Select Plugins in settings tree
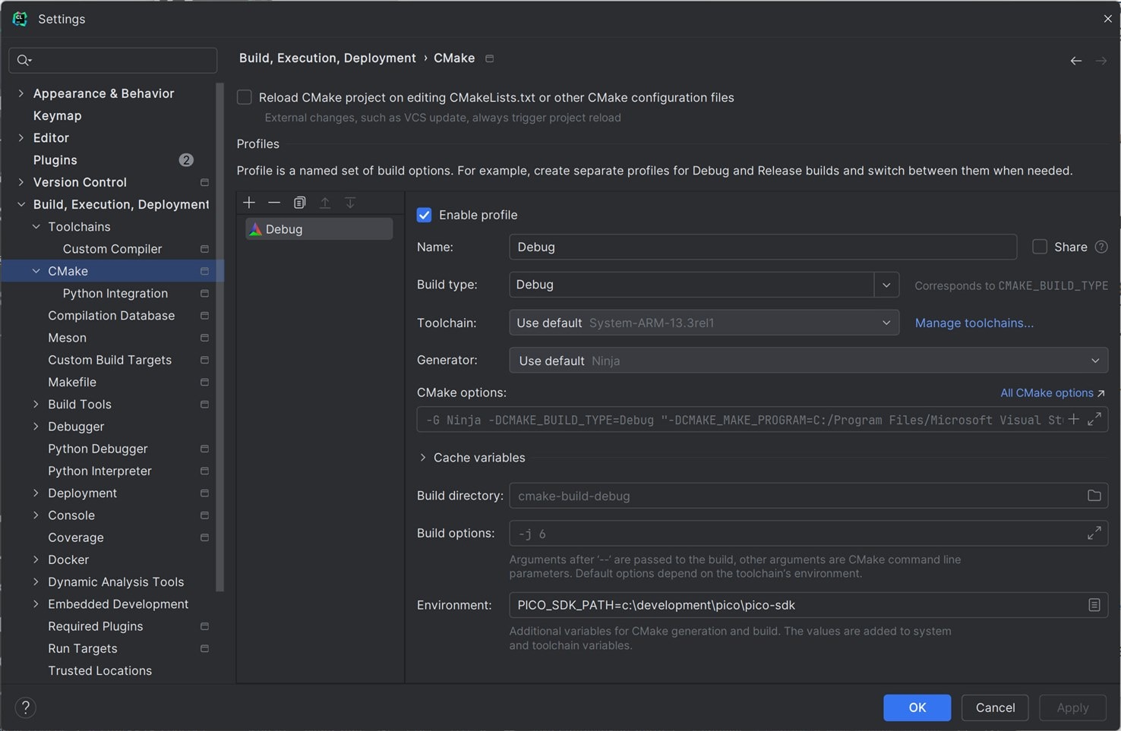 click(55, 160)
